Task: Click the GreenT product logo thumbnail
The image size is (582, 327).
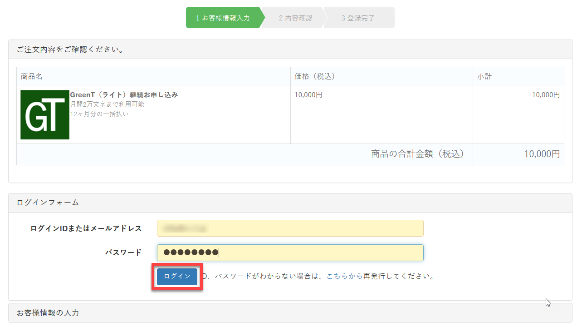Action: pos(45,114)
